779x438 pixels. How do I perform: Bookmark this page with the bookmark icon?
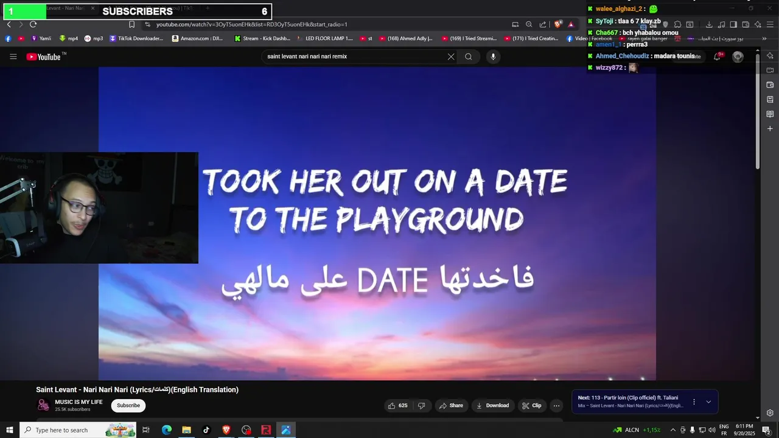(x=131, y=24)
